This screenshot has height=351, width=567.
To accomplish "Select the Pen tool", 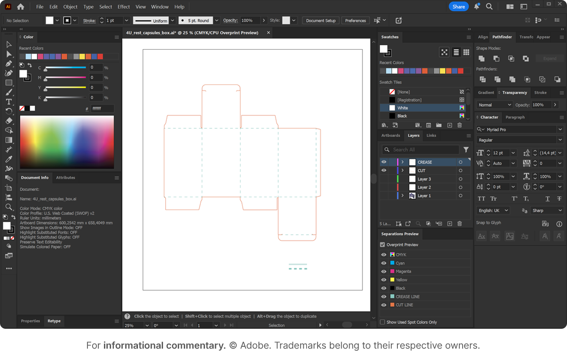I will click(9, 63).
